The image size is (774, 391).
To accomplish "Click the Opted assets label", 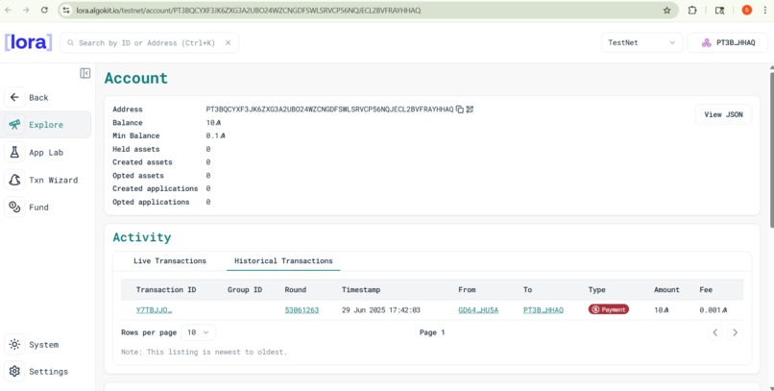I will [137, 175].
